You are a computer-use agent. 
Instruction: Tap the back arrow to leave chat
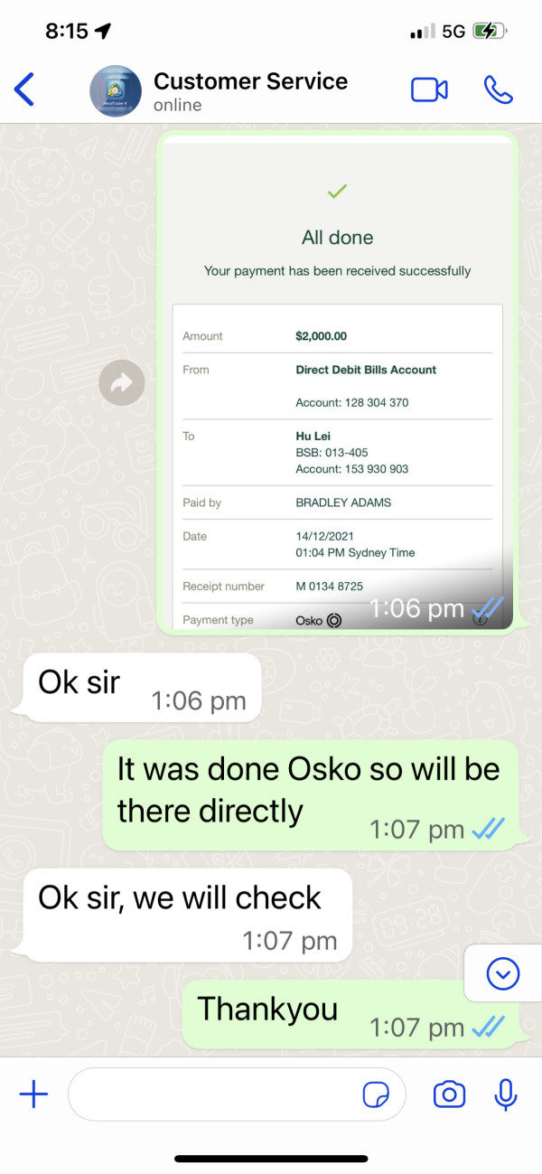click(24, 89)
